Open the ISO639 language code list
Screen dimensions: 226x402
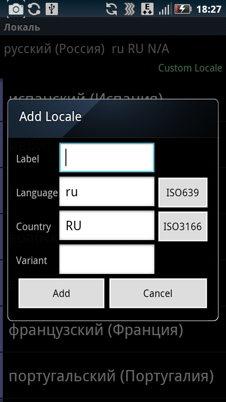pyautogui.click(x=183, y=192)
